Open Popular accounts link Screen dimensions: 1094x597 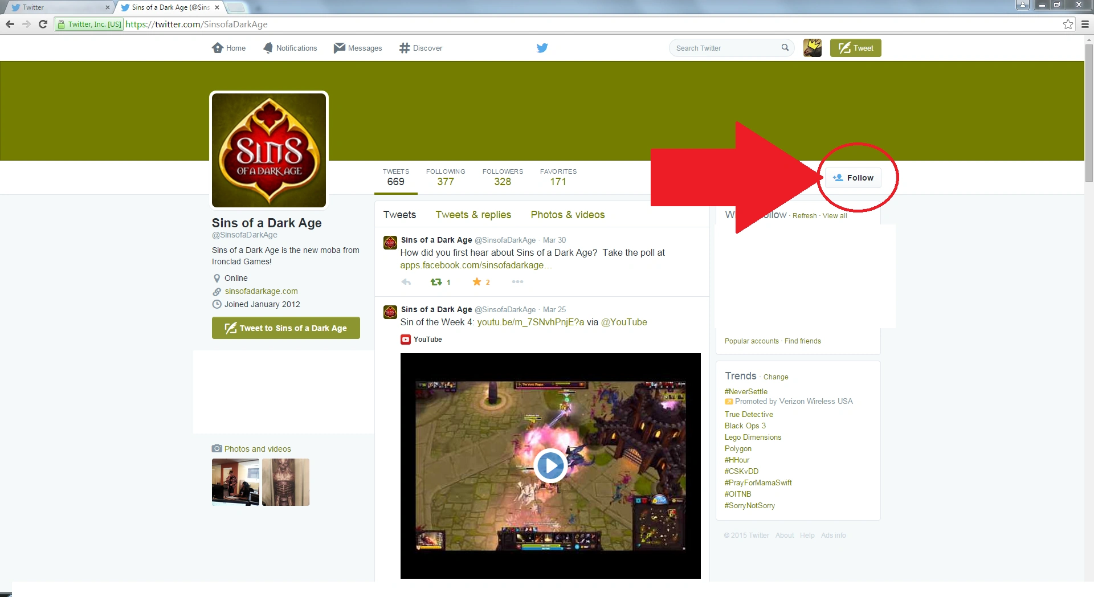pyautogui.click(x=752, y=341)
